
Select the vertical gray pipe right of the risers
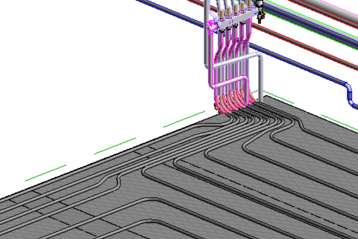coord(261,79)
